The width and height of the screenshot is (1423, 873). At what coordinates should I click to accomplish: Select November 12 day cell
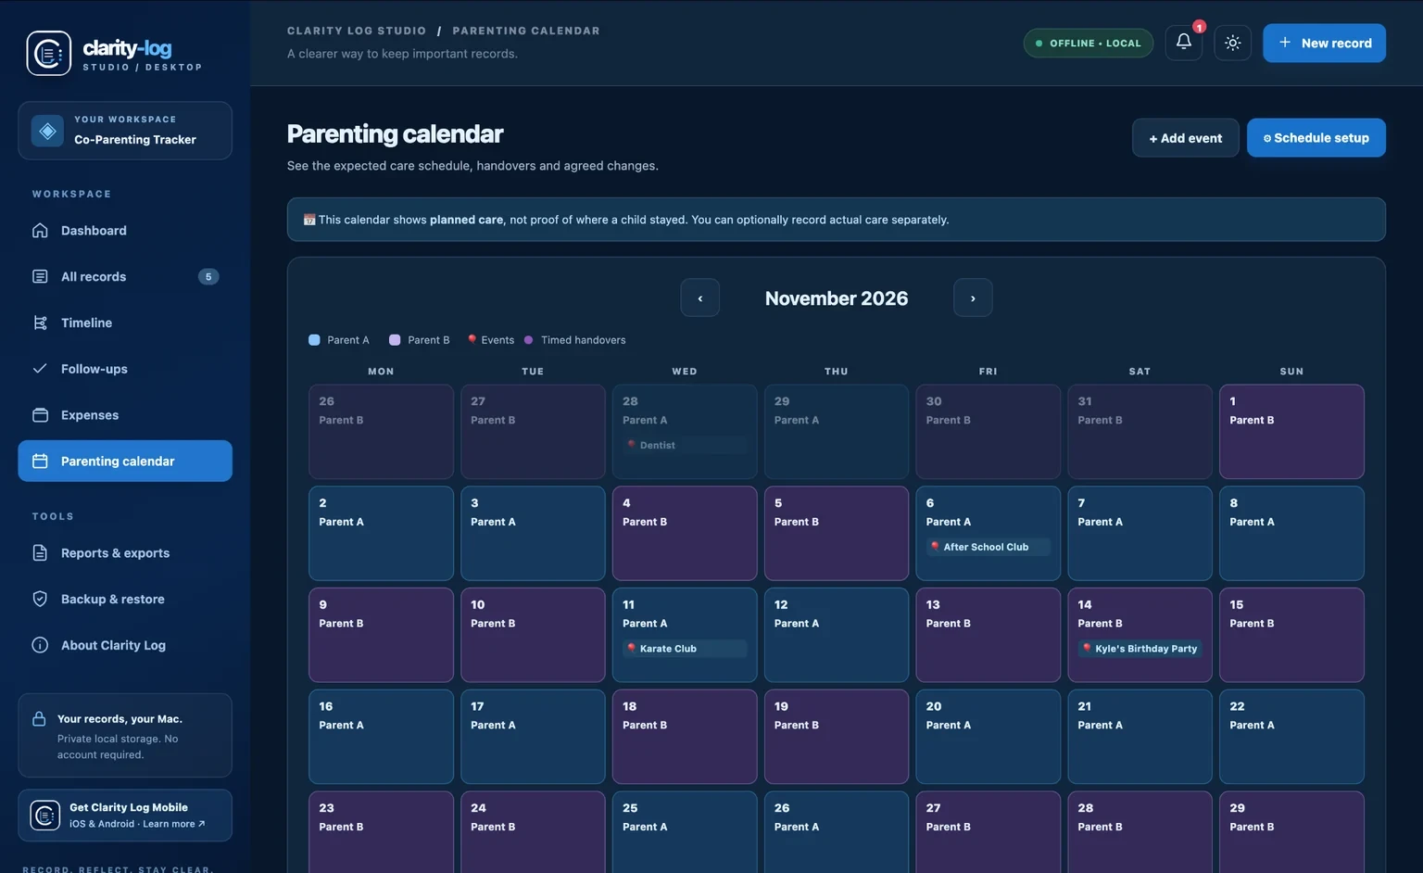(836, 635)
